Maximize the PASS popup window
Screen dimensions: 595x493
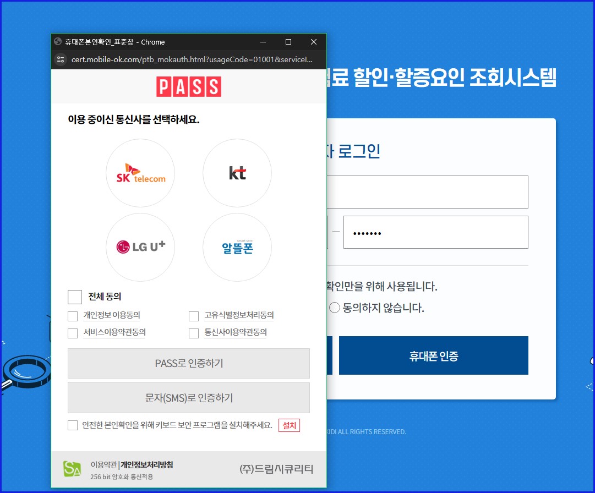point(288,42)
